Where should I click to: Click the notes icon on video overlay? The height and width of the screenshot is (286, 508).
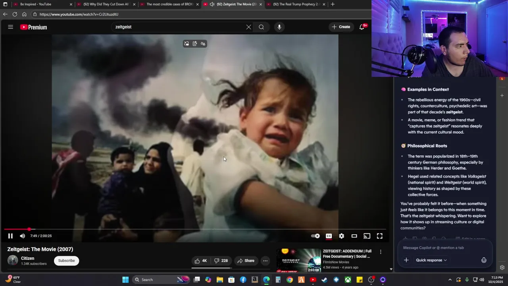click(195, 44)
